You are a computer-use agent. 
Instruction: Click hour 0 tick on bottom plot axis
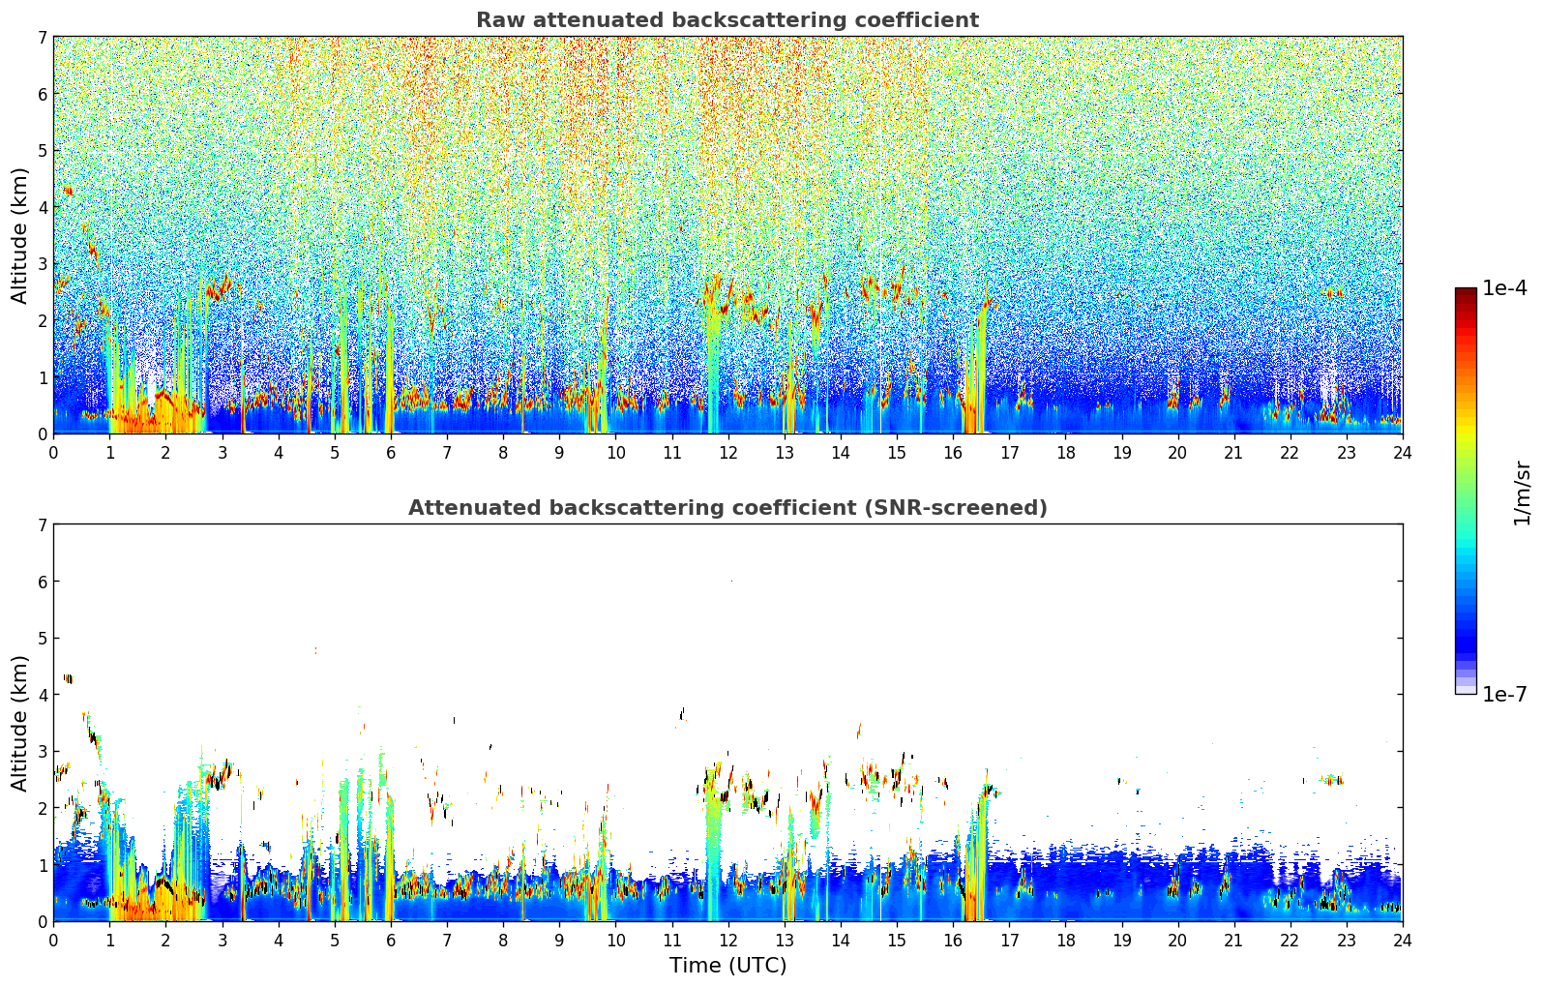click(x=53, y=940)
